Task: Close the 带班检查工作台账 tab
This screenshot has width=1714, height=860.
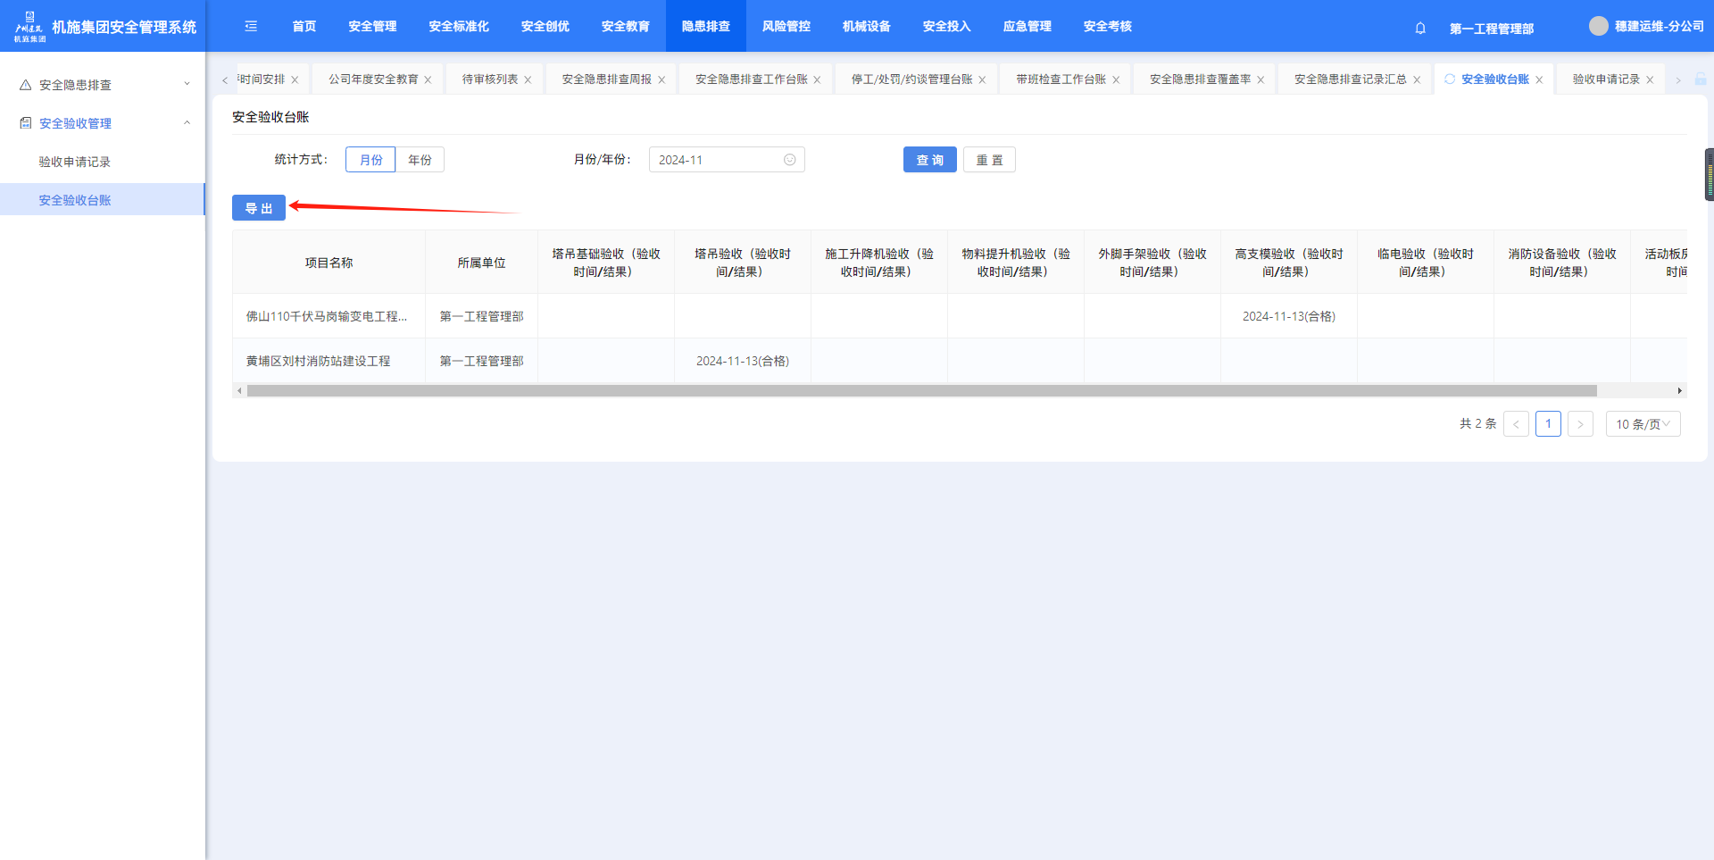Action: (1116, 79)
